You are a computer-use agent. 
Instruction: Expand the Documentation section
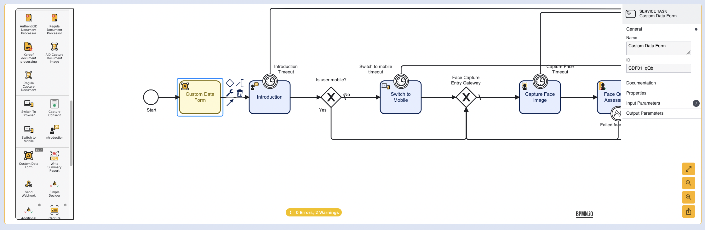(x=662, y=83)
